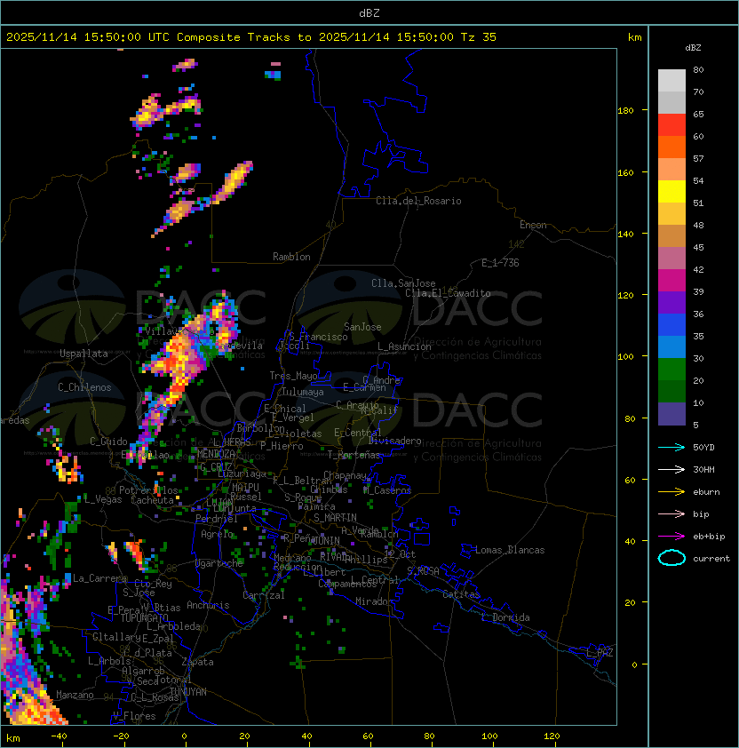Click the light orange swatch between 57 and 54
This screenshot has width=739, height=748.
tap(671, 170)
